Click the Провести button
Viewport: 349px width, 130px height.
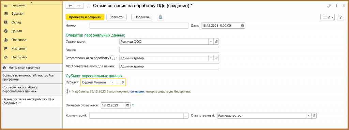[x=141, y=17]
